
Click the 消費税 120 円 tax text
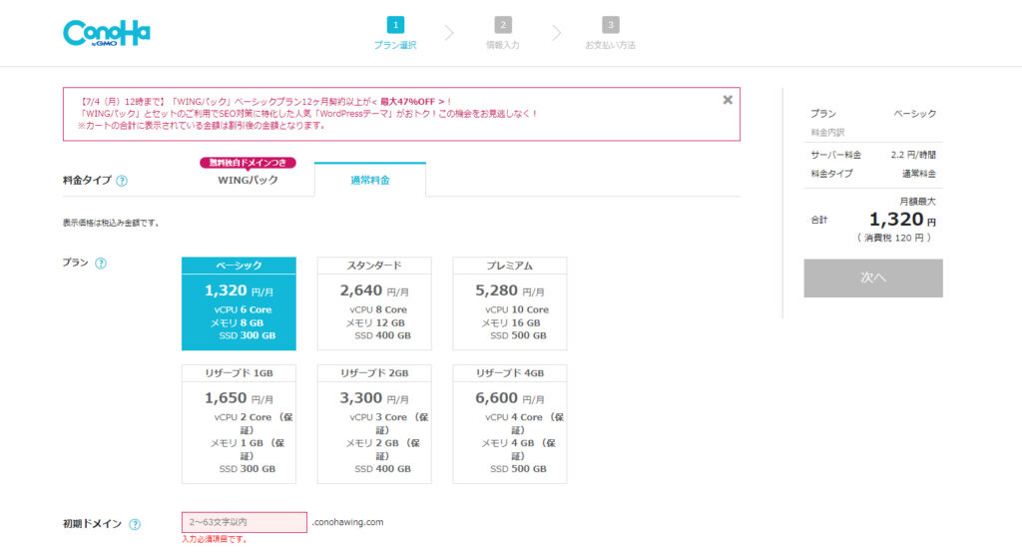(x=894, y=238)
